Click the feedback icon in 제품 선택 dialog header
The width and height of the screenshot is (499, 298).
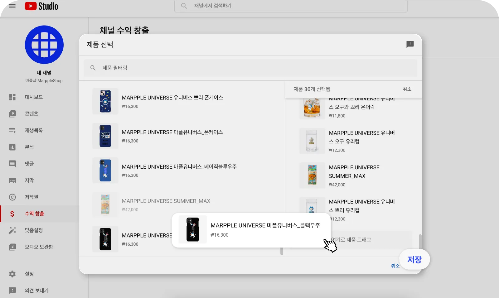pos(410,44)
